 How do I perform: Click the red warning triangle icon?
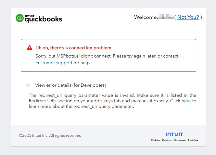point(30,48)
